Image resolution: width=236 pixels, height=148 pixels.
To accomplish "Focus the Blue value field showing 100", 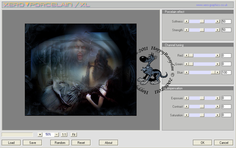I will (x=227, y=73).
